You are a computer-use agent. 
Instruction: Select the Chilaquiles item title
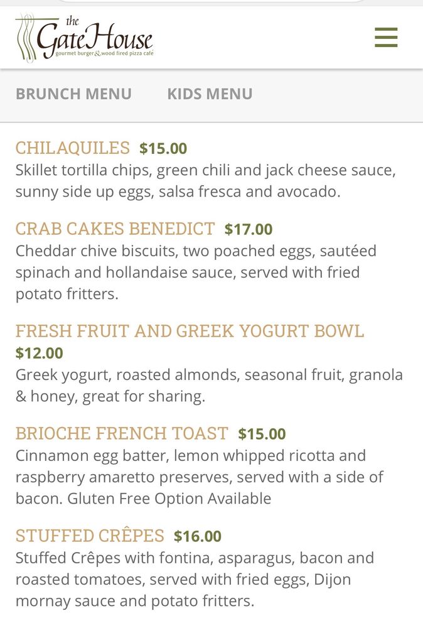pos(73,148)
